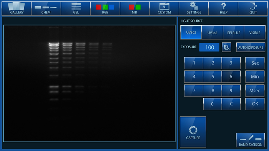This screenshot has width=269, height=151.
Task: Select UV365 light source
Action: (x=213, y=33)
